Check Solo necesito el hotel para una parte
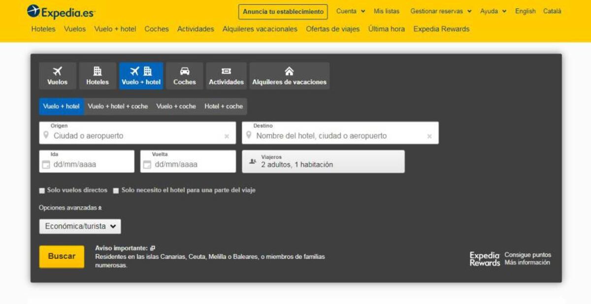The width and height of the screenshot is (591, 304). click(116, 190)
